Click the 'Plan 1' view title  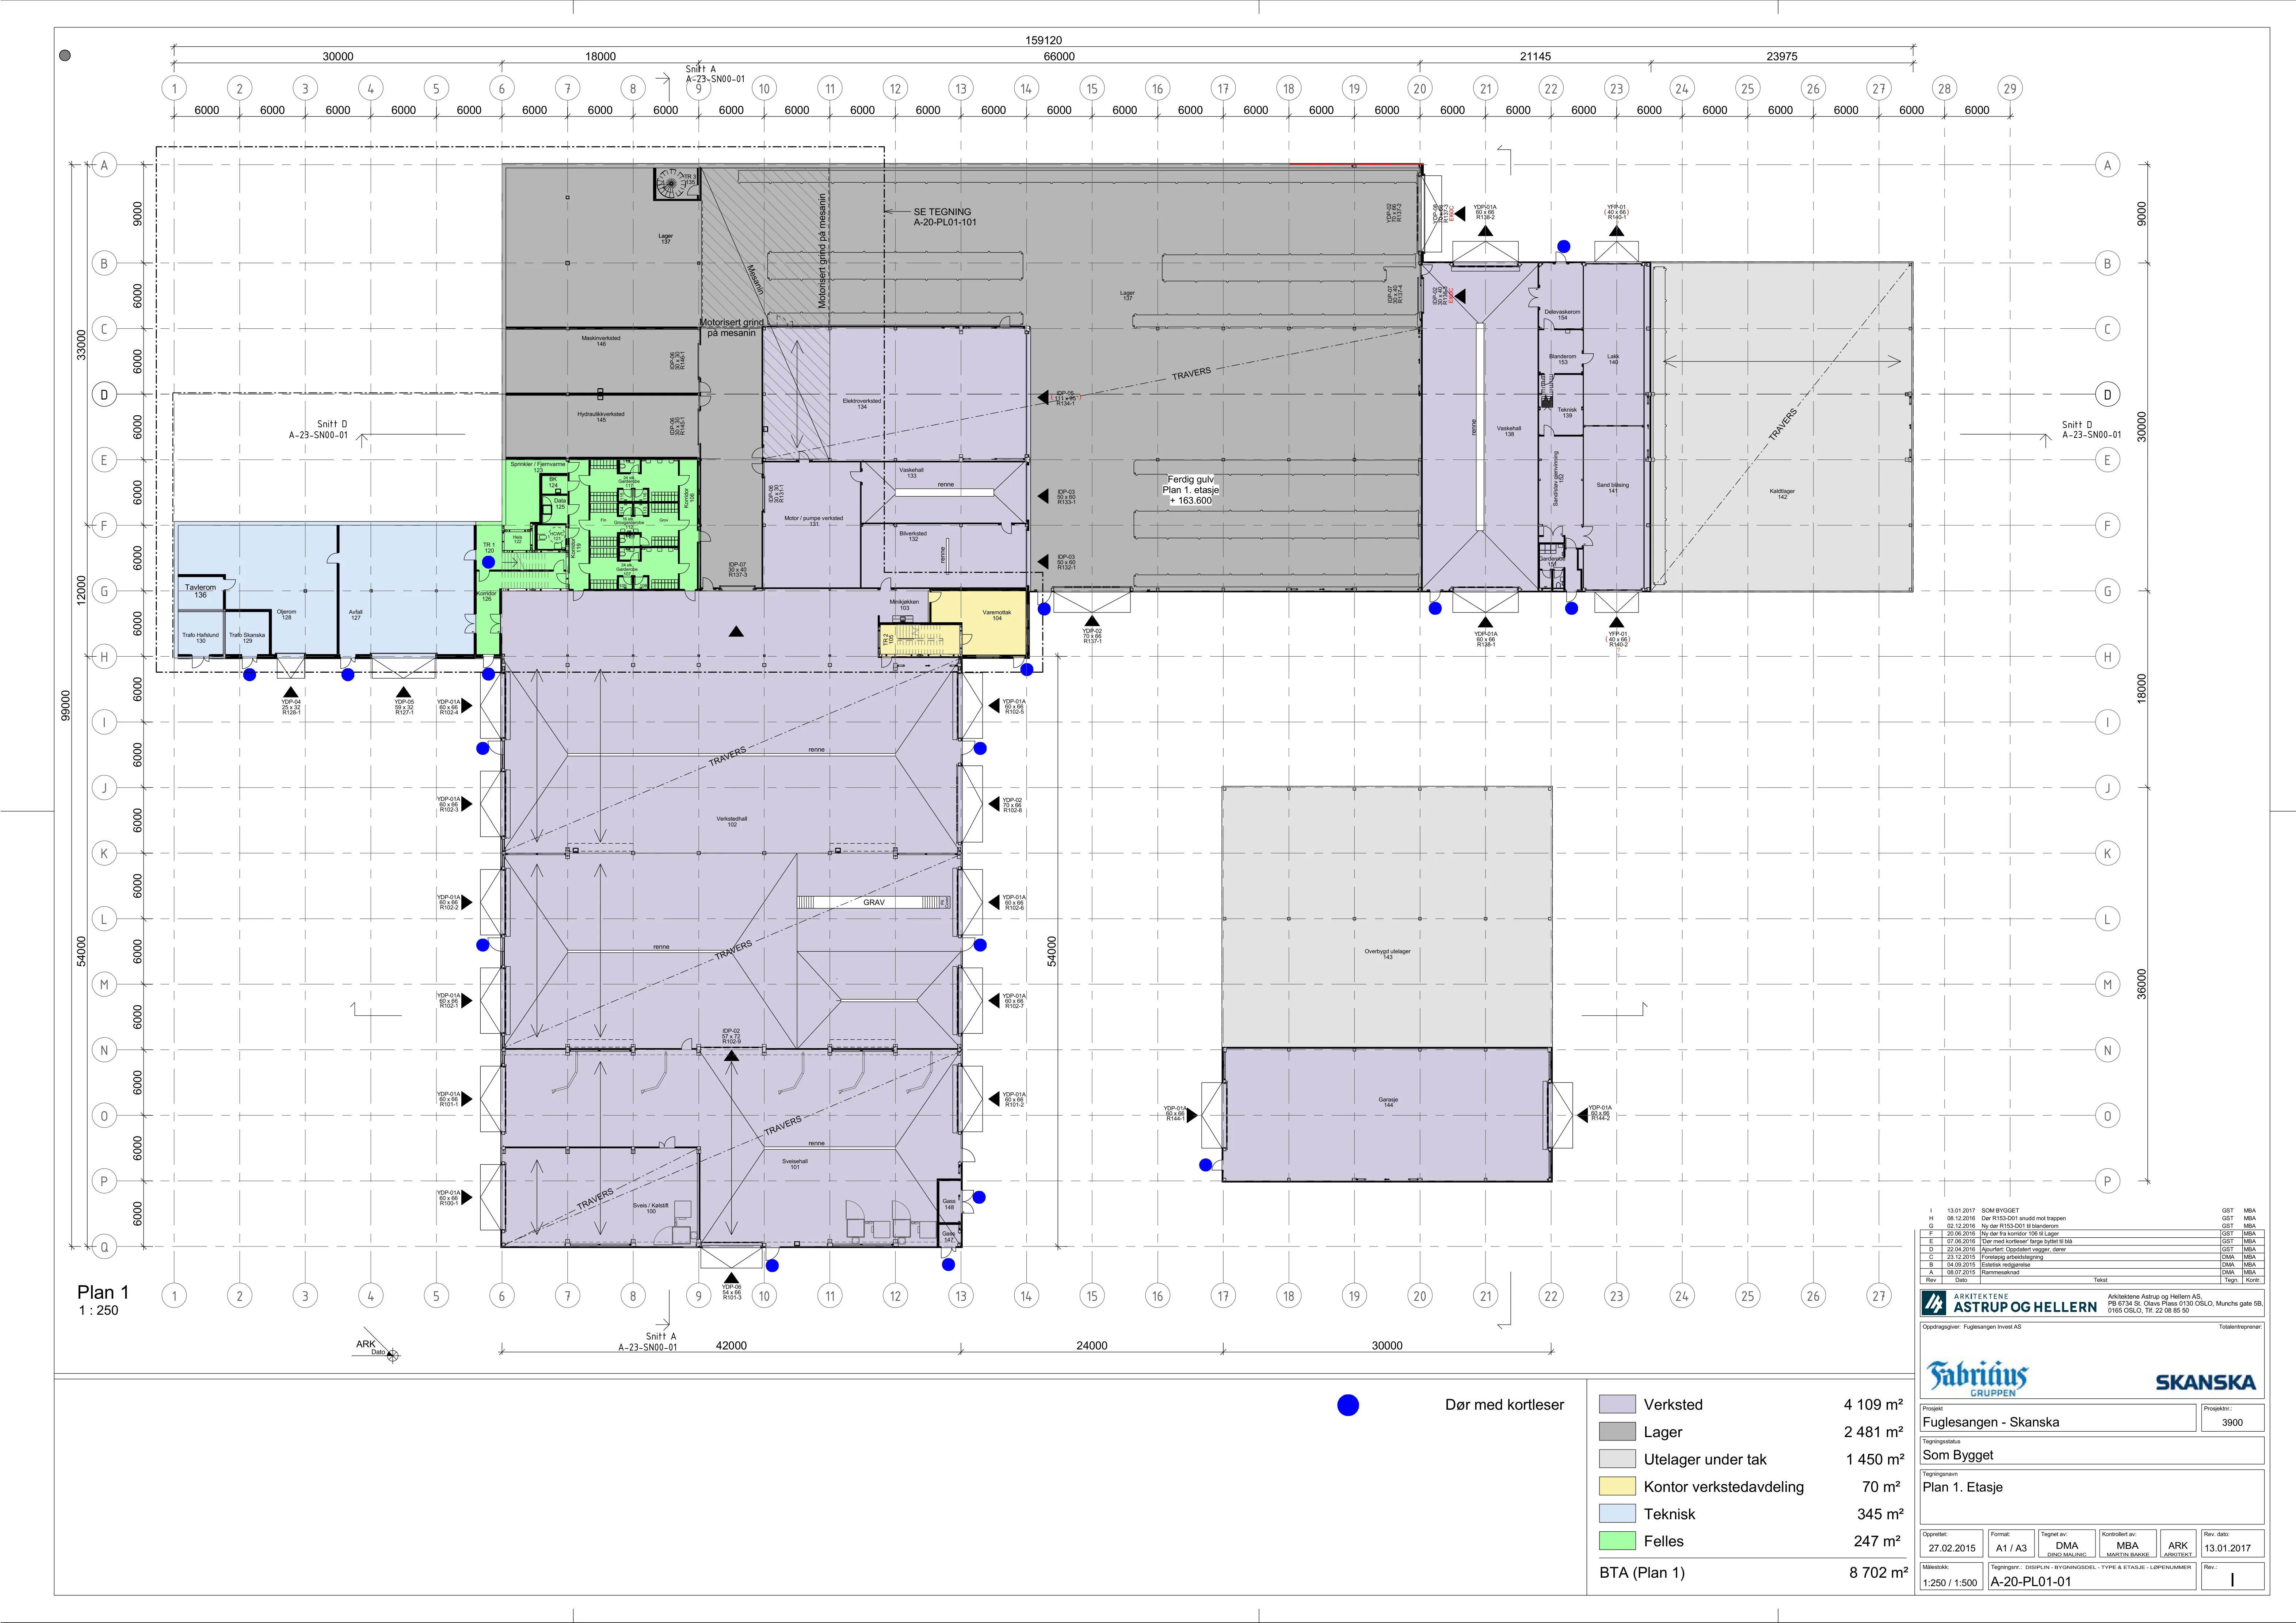[x=103, y=1292]
